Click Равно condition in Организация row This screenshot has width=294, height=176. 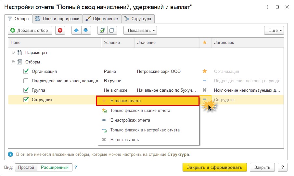110,71
